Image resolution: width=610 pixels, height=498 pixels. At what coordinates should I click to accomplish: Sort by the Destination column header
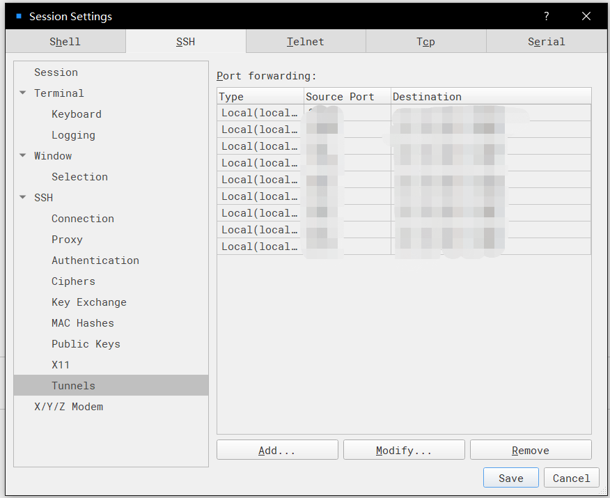(x=491, y=96)
